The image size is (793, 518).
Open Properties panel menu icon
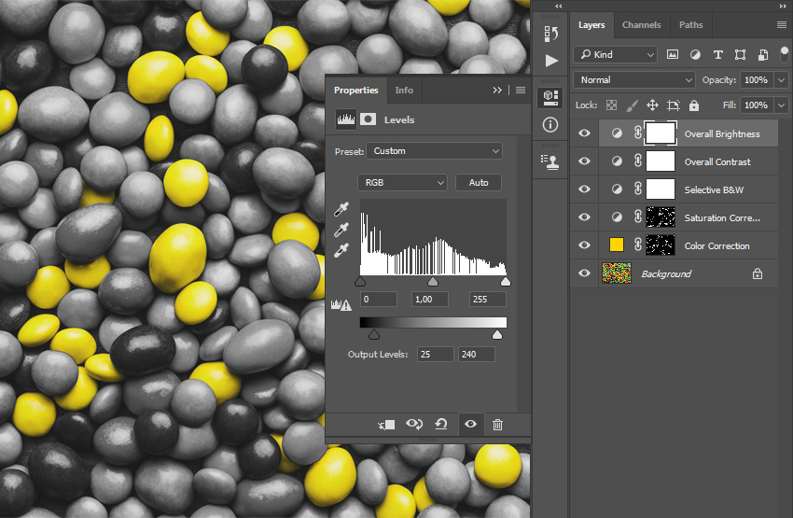pyautogui.click(x=521, y=90)
